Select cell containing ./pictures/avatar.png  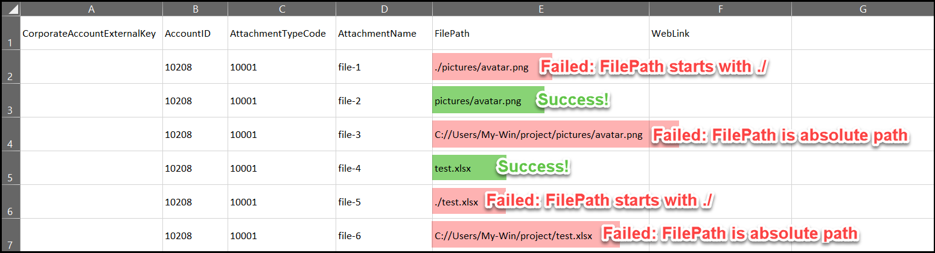click(x=541, y=67)
